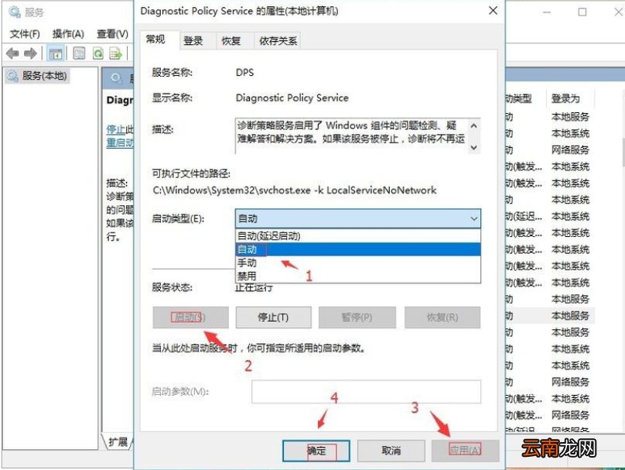Click the 确定 button
Screen dimensions: 625x470
316,451
